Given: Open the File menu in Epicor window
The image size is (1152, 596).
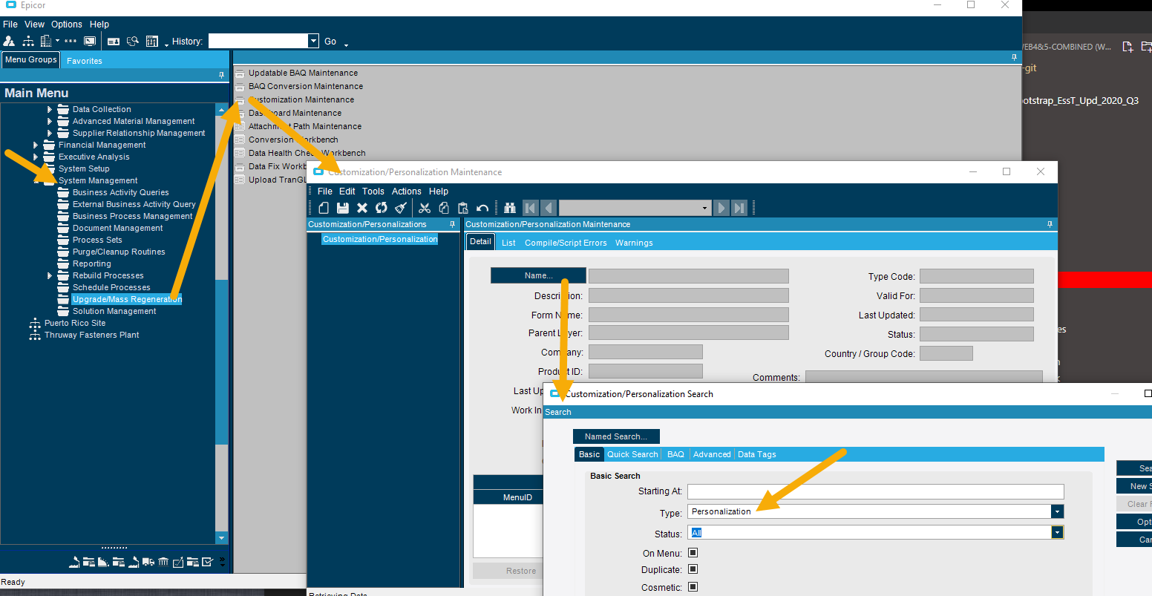Looking at the screenshot, I should (x=10, y=24).
